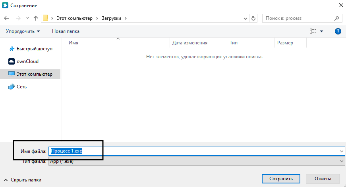Expand chevron after 'Загрузки' in path
This screenshot has width=346, height=187.
point(126,18)
